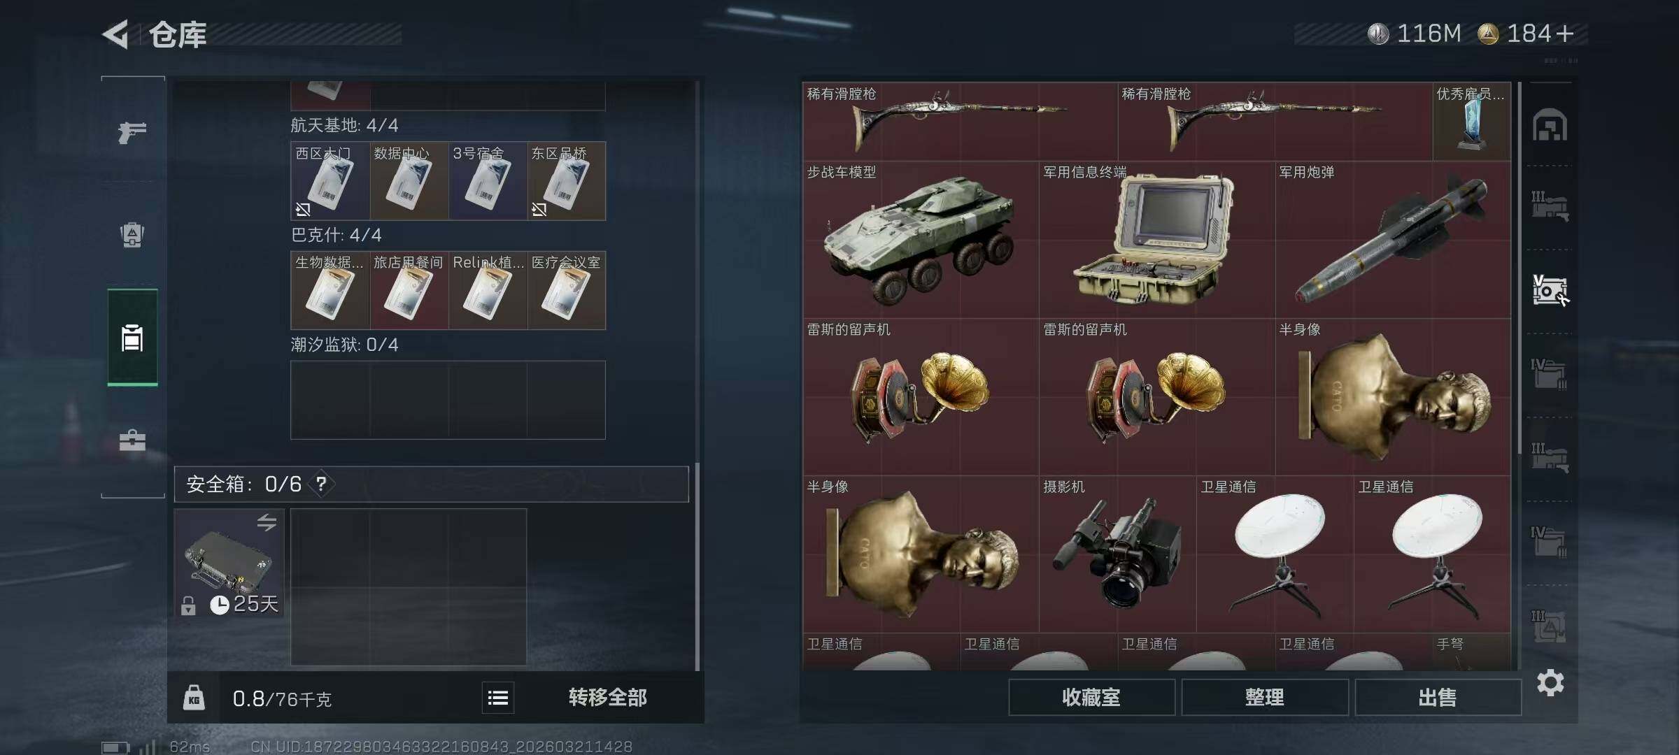1679x755 pixels.
Task: Select the home storage icon on right strip
Action: [1550, 125]
